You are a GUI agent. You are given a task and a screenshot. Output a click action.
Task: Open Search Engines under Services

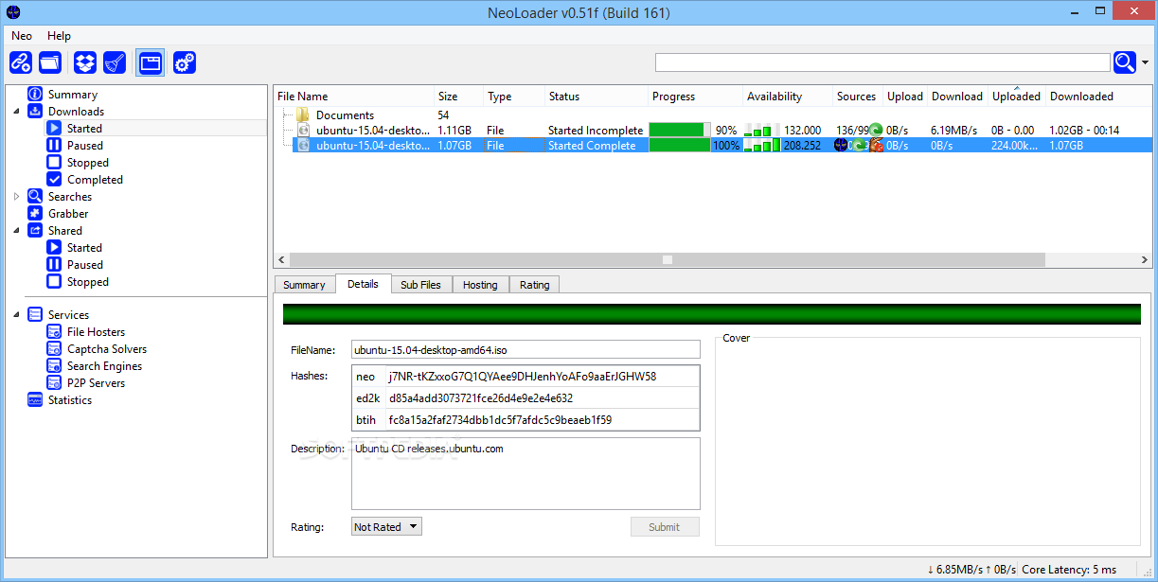click(x=104, y=366)
